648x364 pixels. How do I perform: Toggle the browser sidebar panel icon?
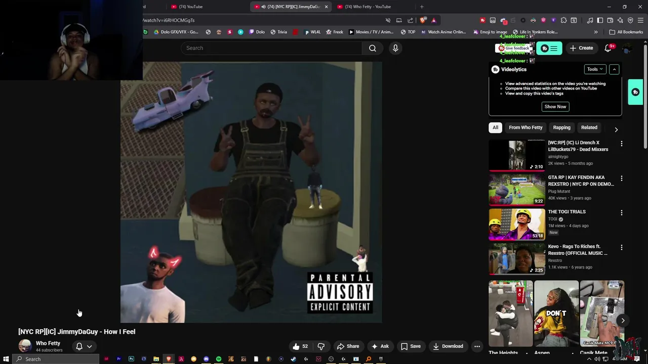point(600,20)
